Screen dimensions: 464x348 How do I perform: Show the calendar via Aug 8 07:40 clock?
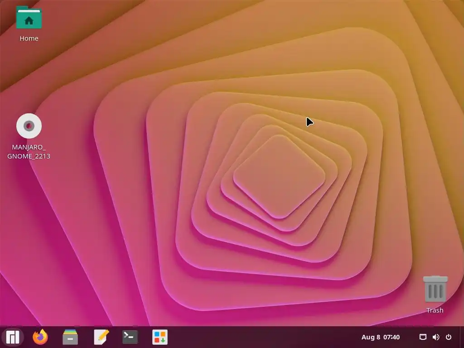coord(381,337)
